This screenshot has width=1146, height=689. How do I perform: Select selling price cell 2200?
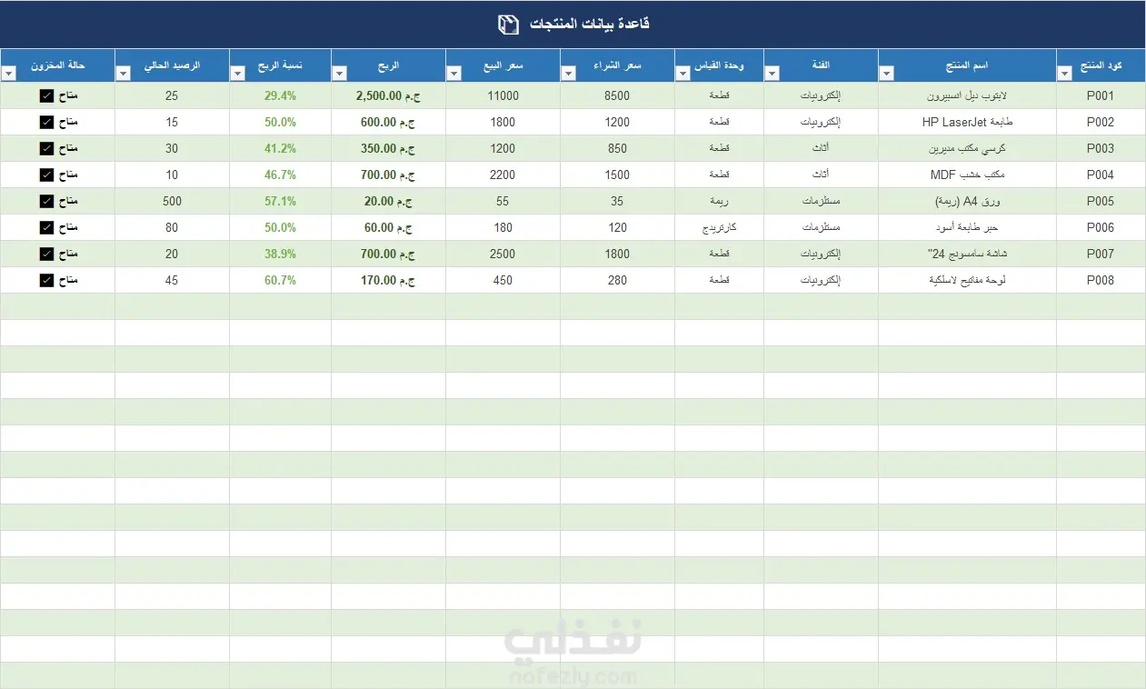(x=503, y=175)
